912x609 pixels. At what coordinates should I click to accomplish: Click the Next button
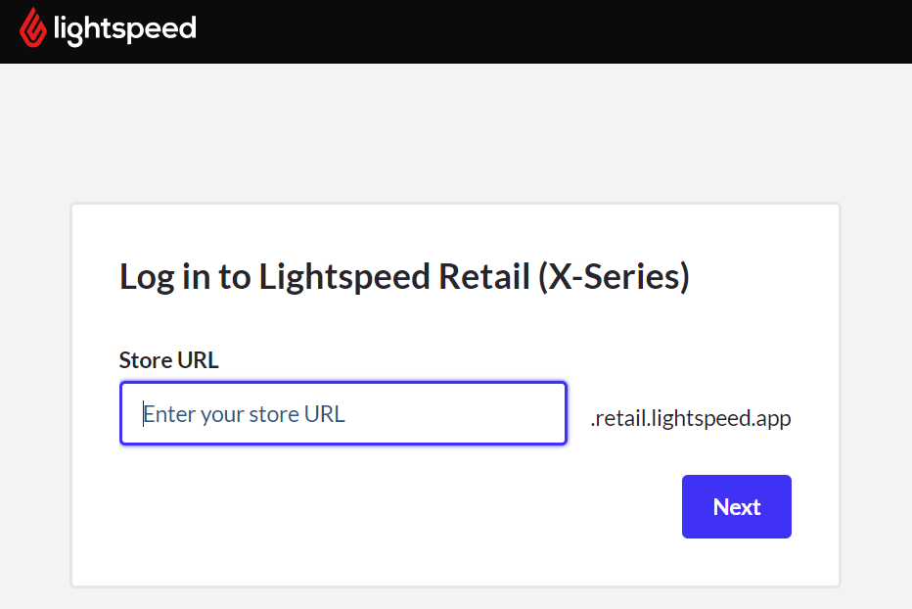click(x=736, y=506)
